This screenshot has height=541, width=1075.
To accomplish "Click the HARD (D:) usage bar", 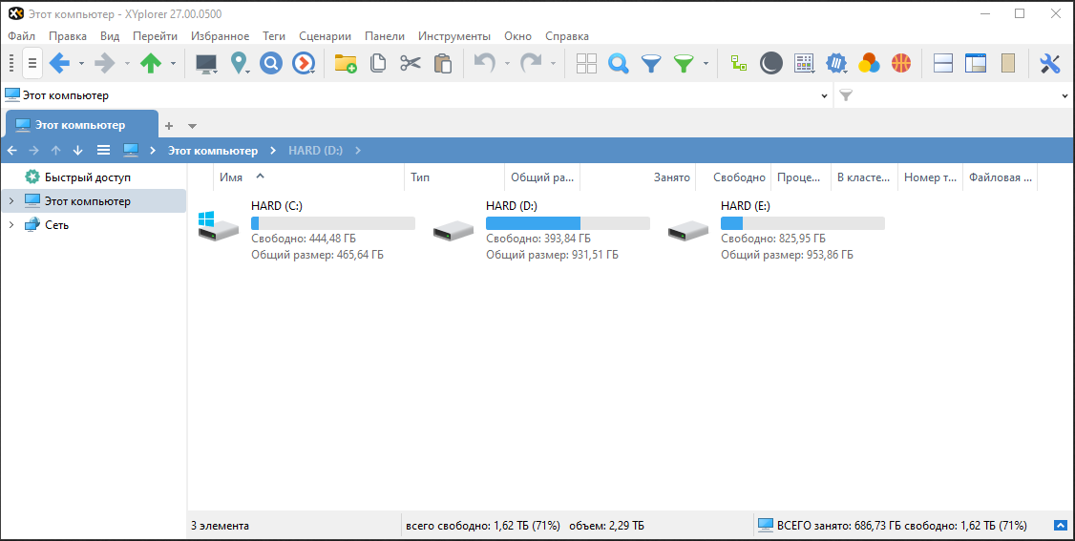I will pyautogui.click(x=568, y=223).
